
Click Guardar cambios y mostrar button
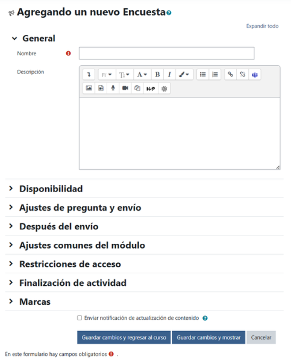(x=208, y=337)
